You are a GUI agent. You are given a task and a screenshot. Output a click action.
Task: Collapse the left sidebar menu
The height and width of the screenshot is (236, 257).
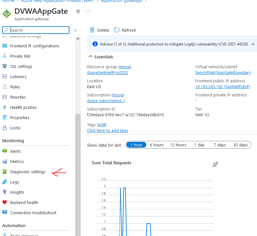point(76,30)
